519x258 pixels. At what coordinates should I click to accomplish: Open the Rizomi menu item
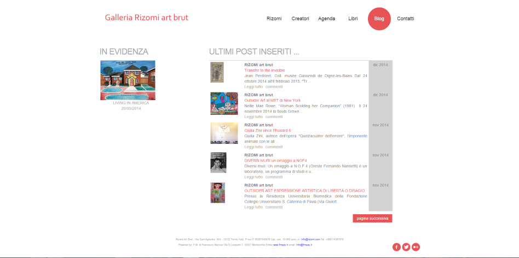(274, 19)
